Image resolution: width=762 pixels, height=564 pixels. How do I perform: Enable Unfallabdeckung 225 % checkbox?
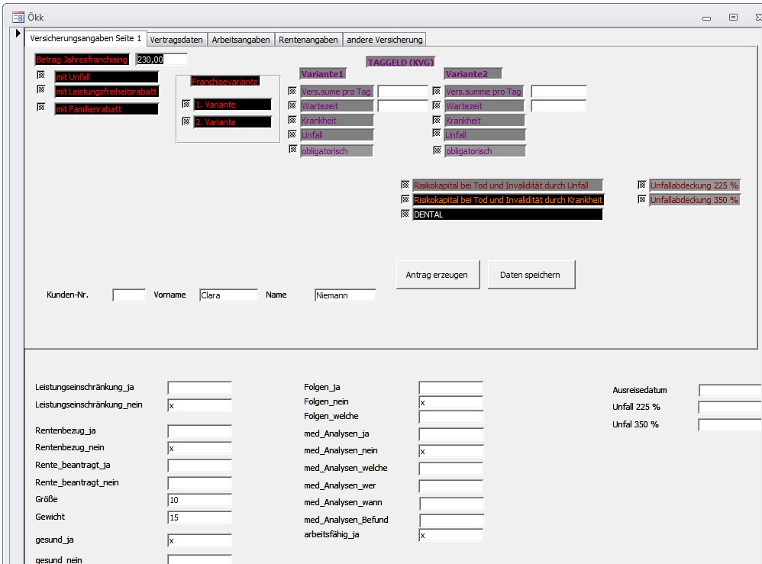tap(641, 185)
